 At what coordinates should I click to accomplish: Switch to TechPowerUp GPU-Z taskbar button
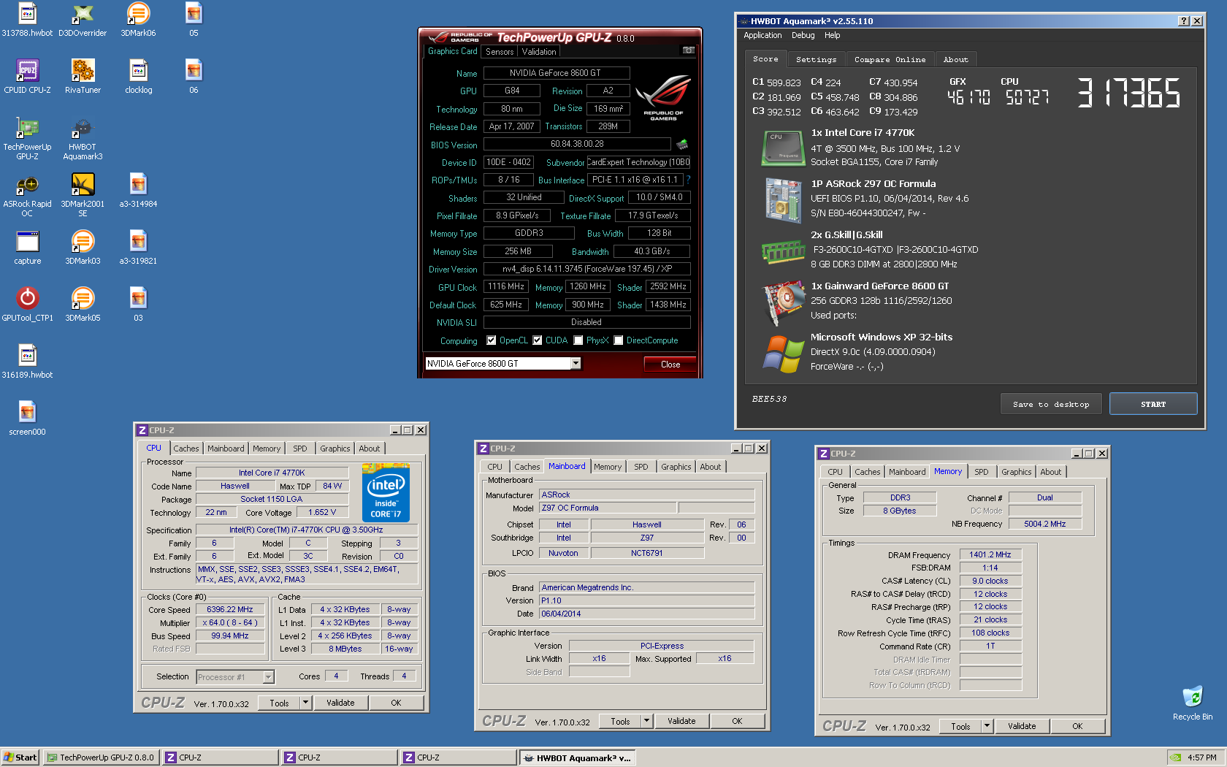101,758
